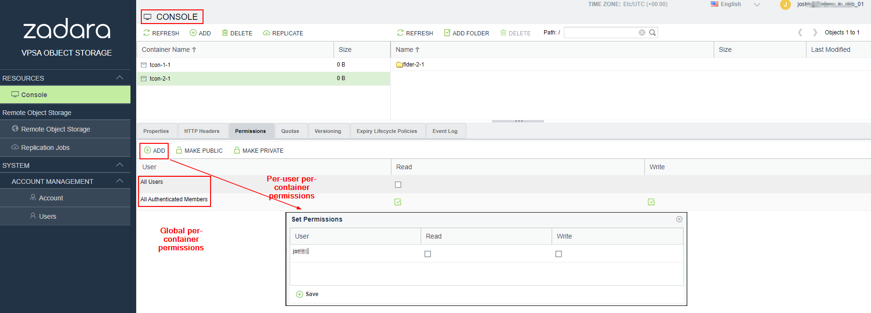The width and height of the screenshot is (871, 313).
Task: Click ADD permission button
Action: (154, 151)
